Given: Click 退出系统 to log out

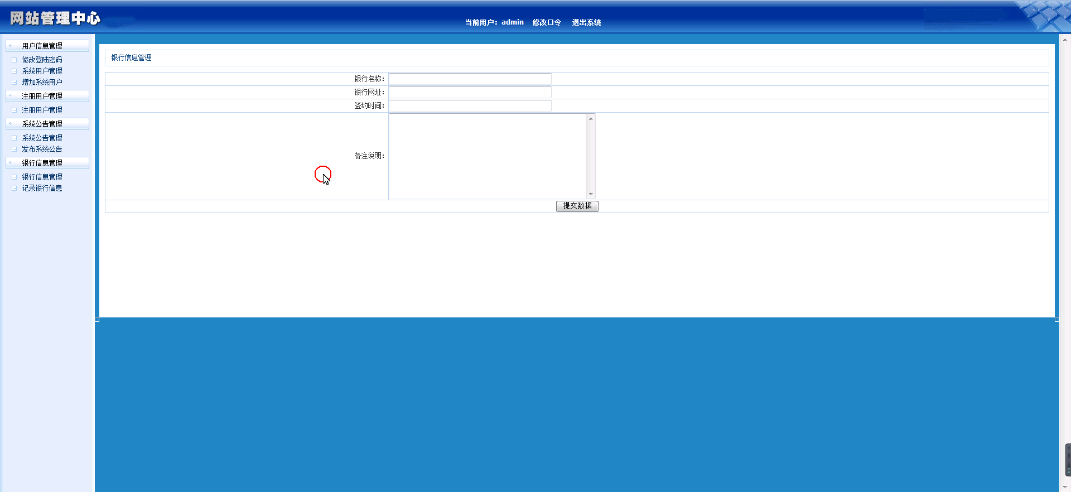Looking at the screenshot, I should pos(586,22).
